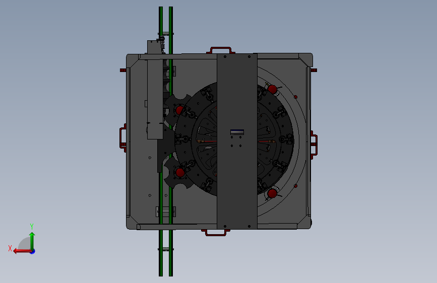Screen dimensions: 437x283
Task: Select the red handle on the top edge
Action: [x=220, y=50]
